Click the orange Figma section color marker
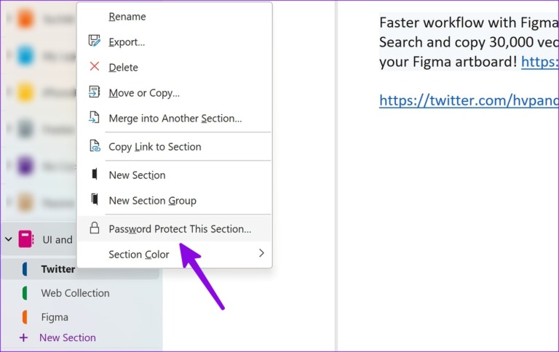Screen dimensions: 559x352 point(25,317)
